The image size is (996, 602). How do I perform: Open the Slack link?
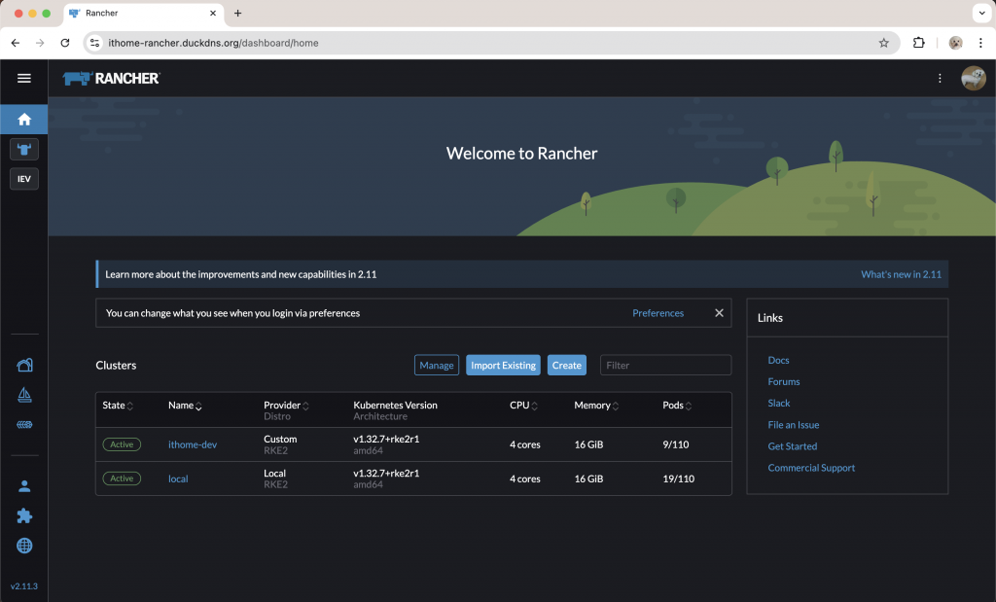(779, 404)
